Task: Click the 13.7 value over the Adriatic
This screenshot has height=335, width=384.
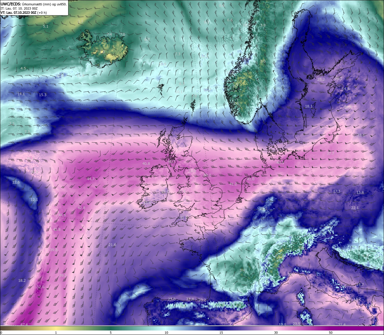Action: point(360,285)
